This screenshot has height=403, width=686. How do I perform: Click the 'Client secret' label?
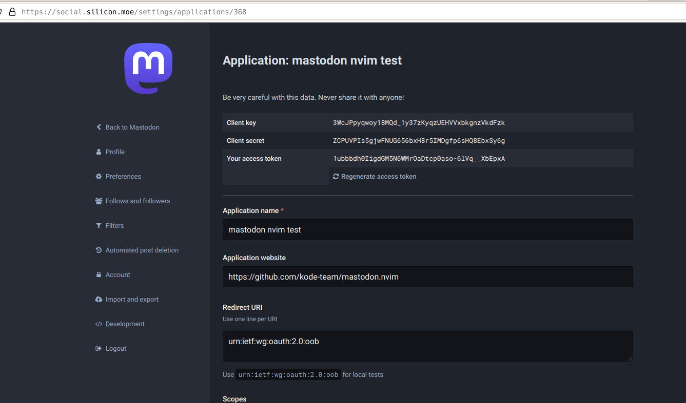point(245,140)
